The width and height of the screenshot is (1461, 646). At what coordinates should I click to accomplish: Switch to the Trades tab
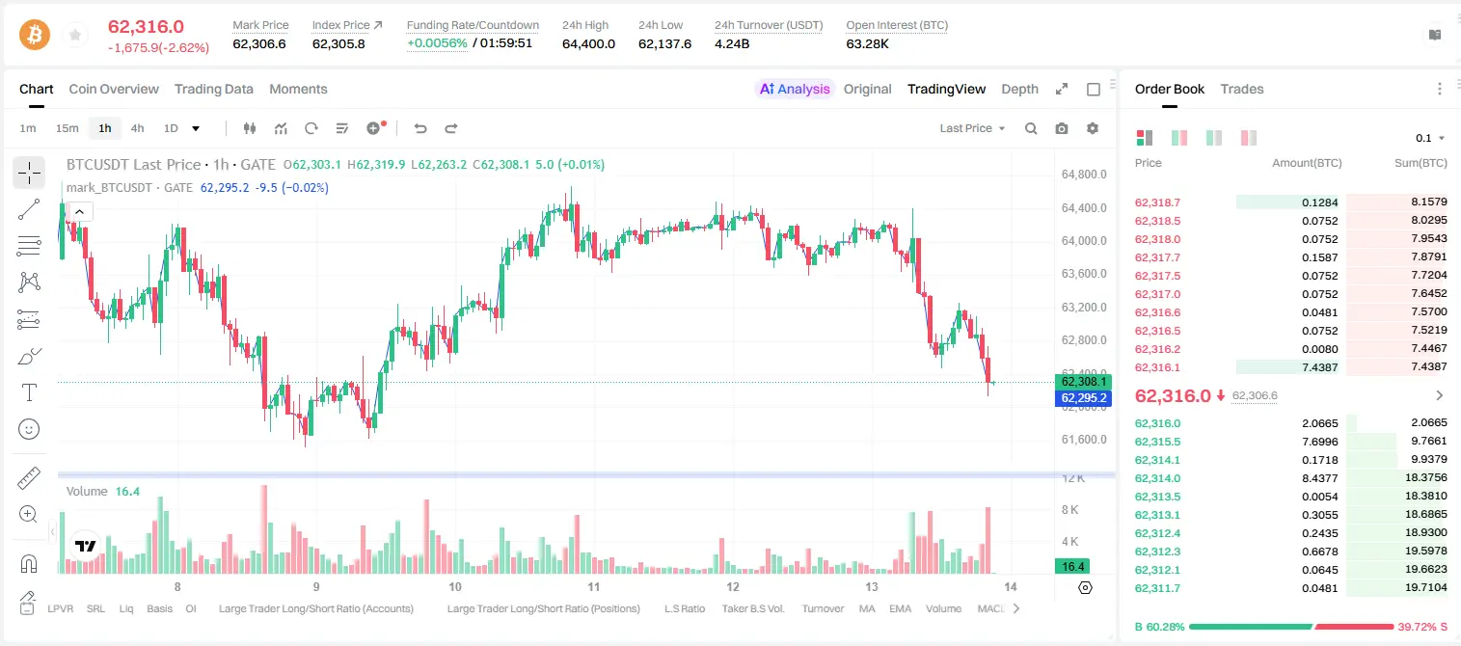click(x=1242, y=89)
